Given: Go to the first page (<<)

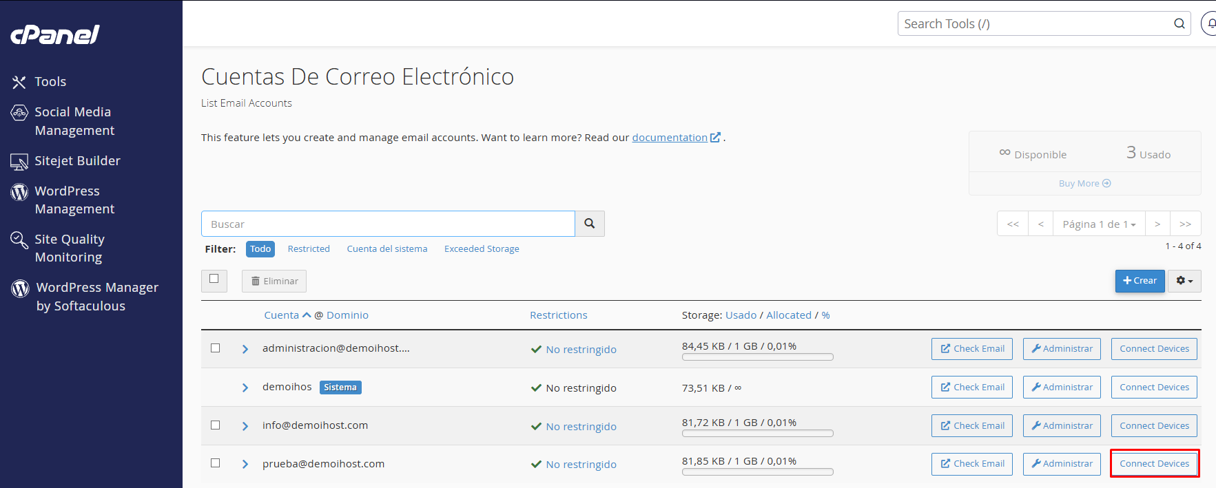Looking at the screenshot, I should [x=1013, y=224].
